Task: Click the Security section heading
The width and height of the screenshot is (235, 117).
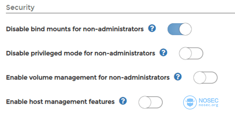Action: pos(20,7)
